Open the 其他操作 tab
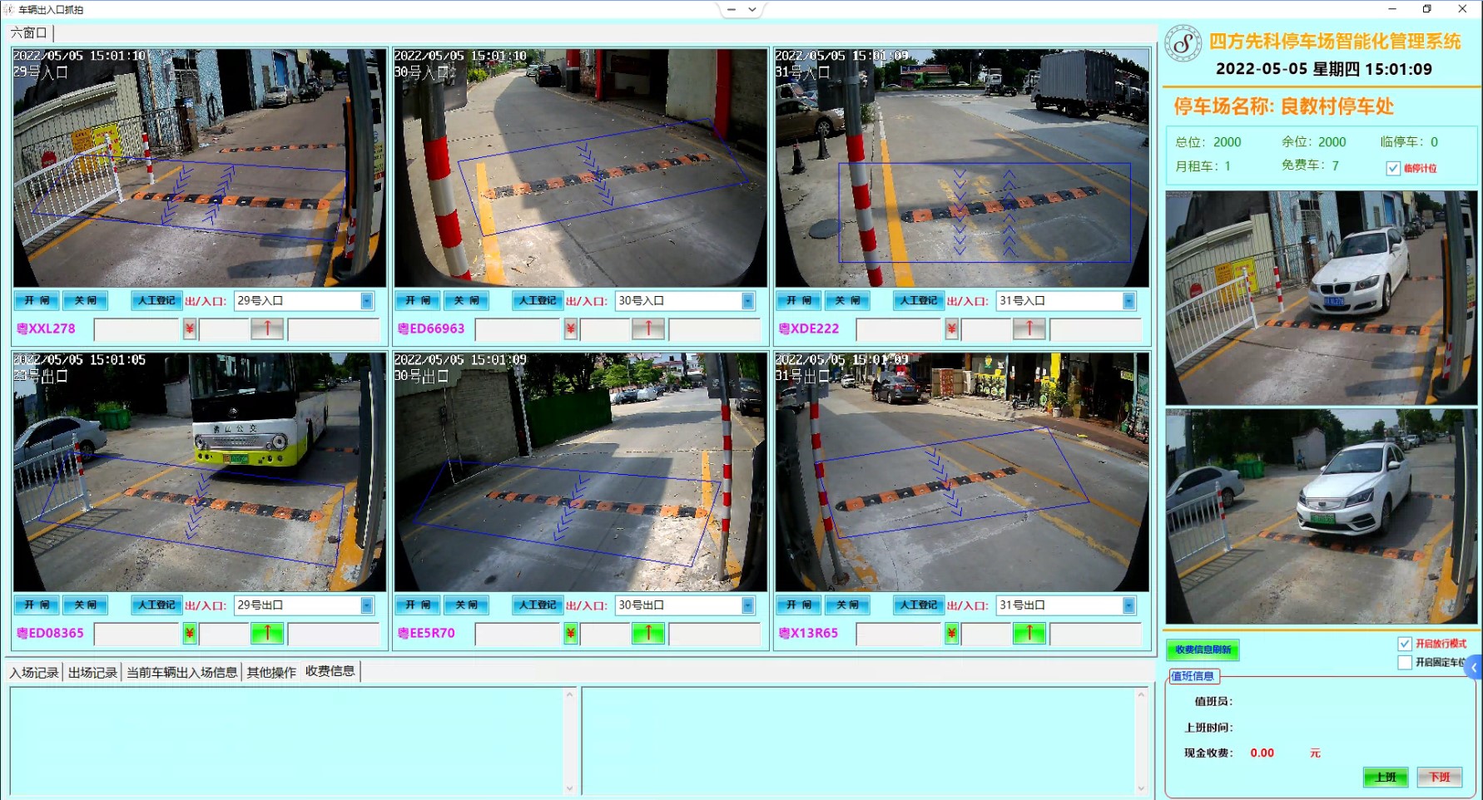The image size is (1483, 800). tap(271, 673)
